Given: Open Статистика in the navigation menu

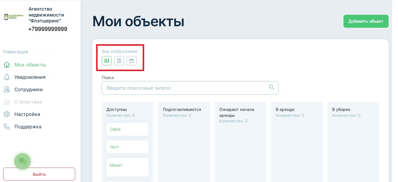Looking at the screenshot, I should click(x=28, y=102).
